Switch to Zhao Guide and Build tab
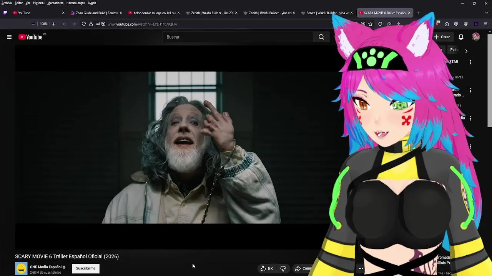The width and height of the screenshot is (492, 276). pyautogui.click(x=96, y=13)
